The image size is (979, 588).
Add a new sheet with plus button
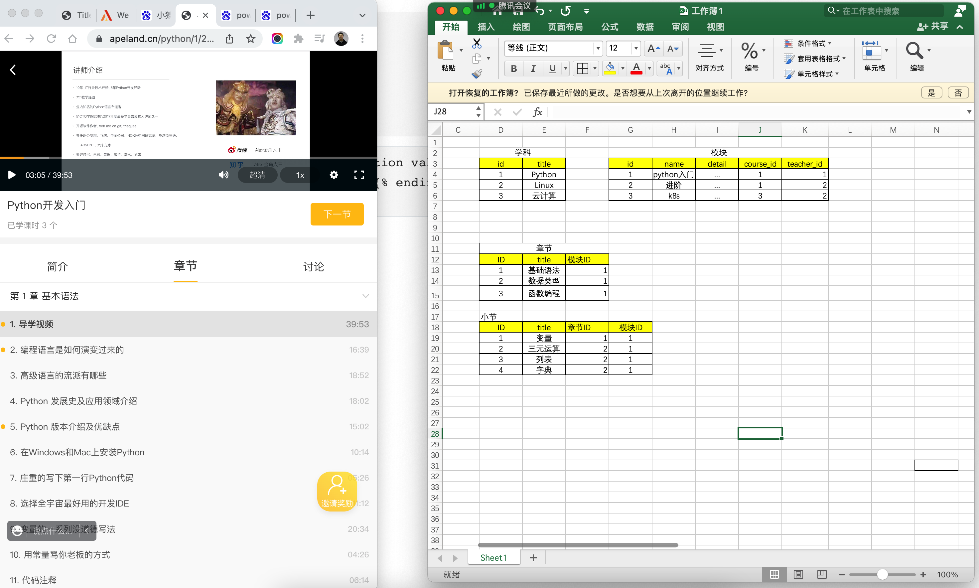[533, 558]
